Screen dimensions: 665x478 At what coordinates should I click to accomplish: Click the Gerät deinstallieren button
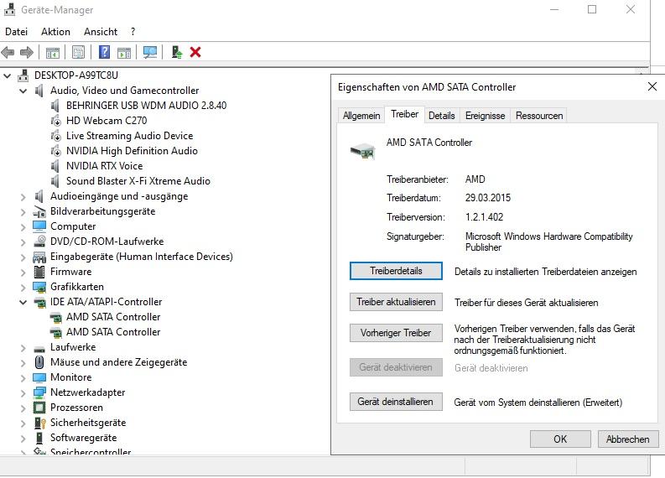396,401
